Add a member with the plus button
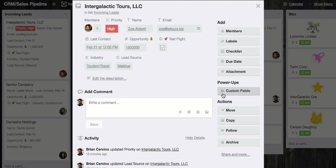 [x=97, y=28]
